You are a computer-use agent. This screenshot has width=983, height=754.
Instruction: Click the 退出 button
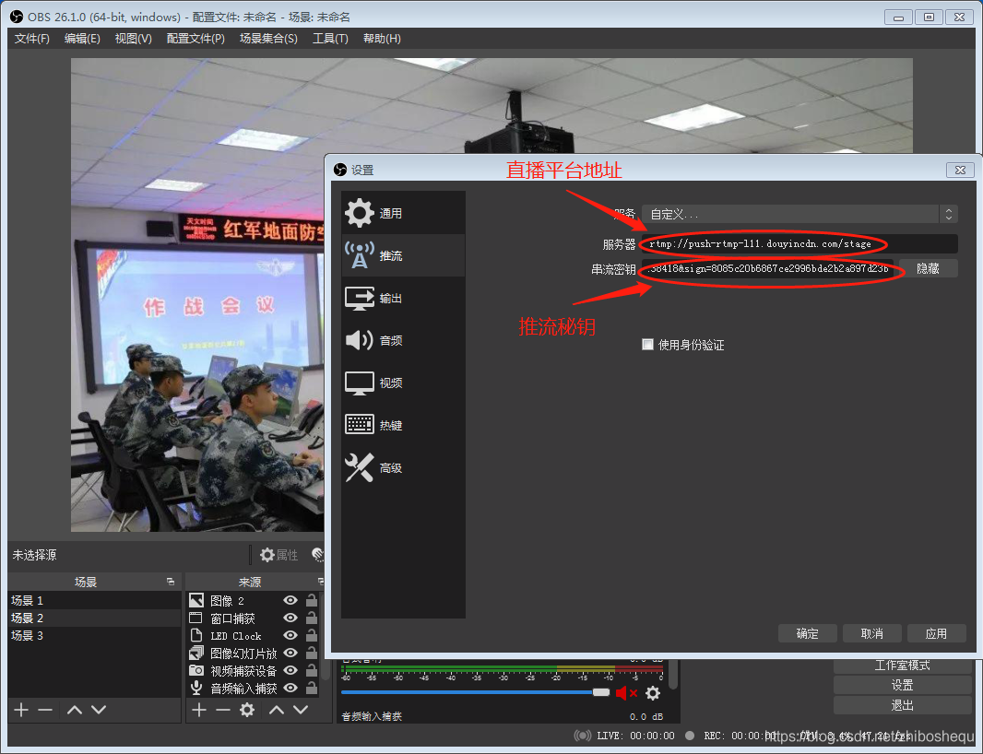tap(902, 705)
